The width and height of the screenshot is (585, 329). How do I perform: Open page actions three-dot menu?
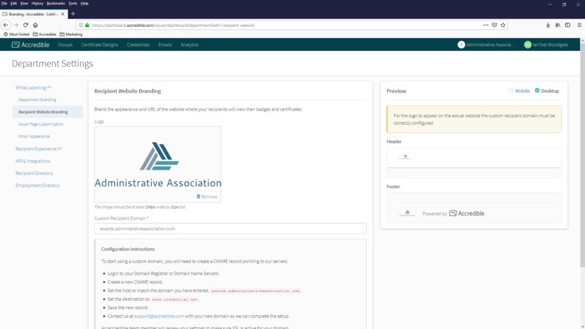486,25
